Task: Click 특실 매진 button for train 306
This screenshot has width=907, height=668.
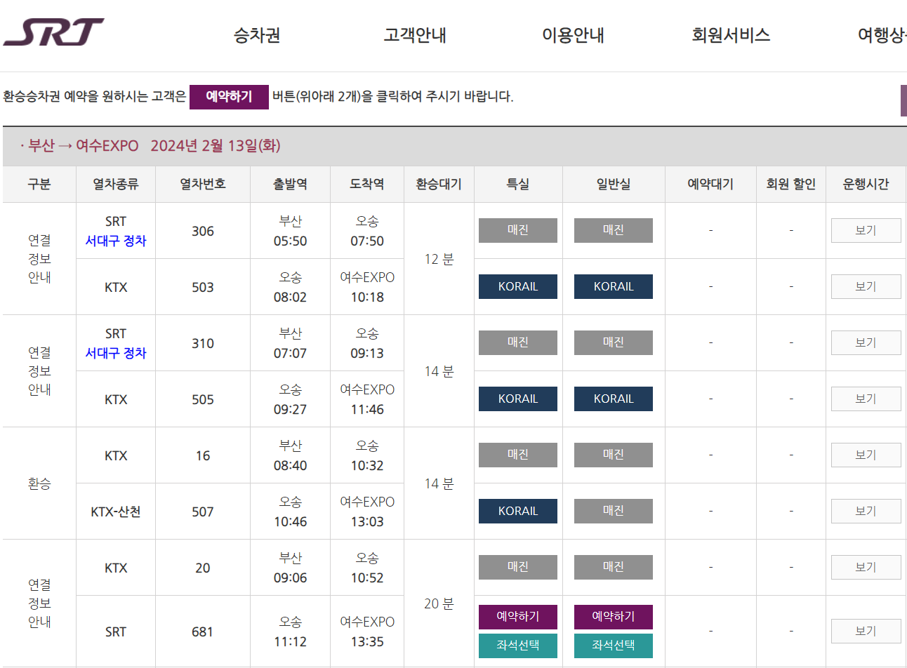Action: coord(518,230)
